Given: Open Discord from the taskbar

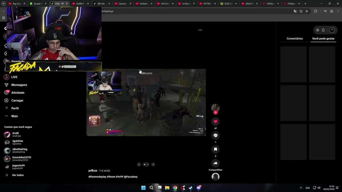Looking at the screenshot, I should 199,188.
